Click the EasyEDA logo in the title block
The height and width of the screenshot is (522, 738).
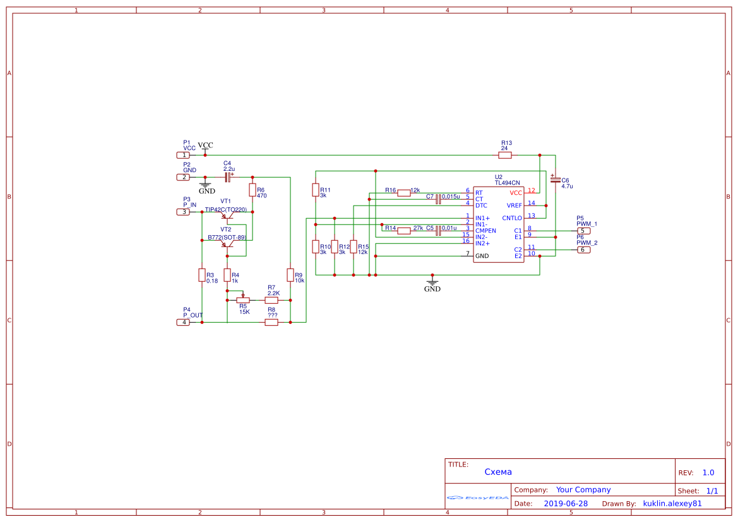(x=478, y=499)
